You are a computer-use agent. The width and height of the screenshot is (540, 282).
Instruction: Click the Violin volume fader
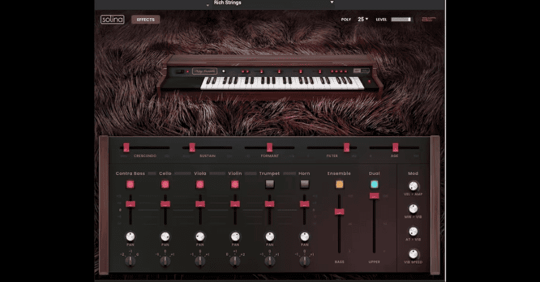(235, 204)
